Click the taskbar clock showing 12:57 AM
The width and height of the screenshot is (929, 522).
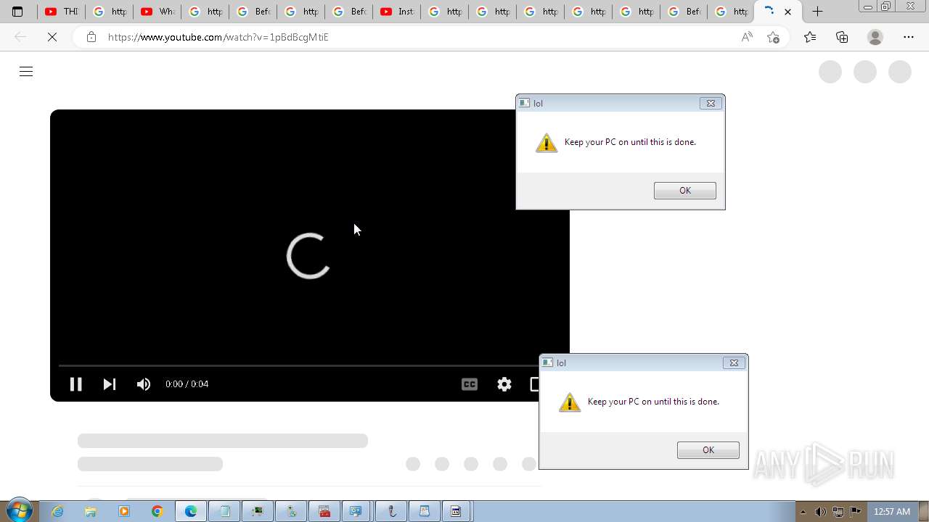tap(892, 512)
